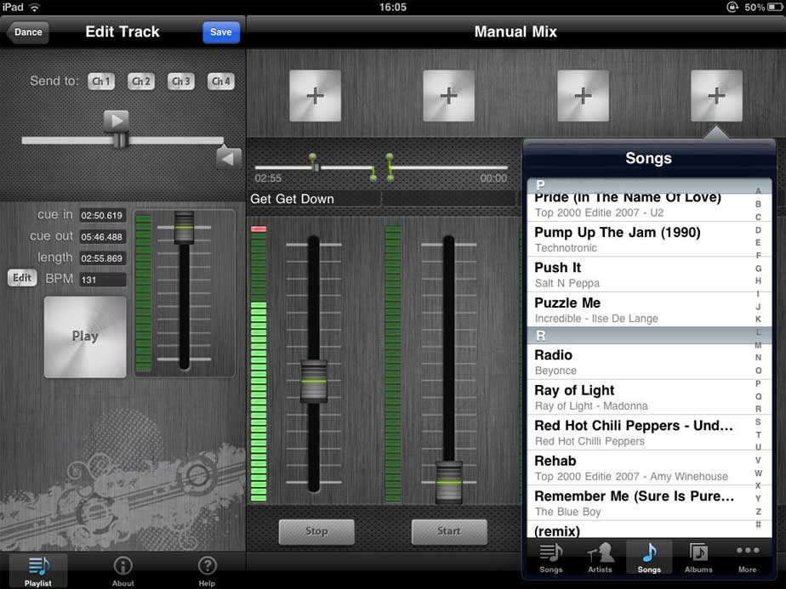
Task: Add a song to the first mix channel
Action: (x=316, y=96)
